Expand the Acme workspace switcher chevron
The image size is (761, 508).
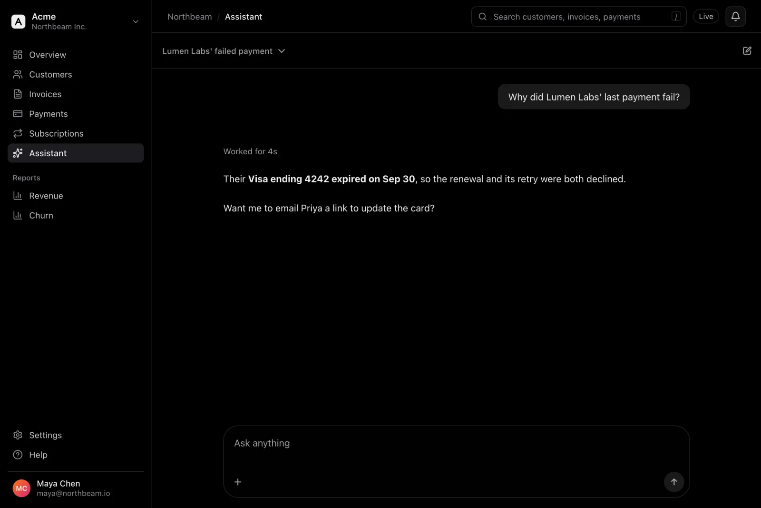click(x=136, y=21)
